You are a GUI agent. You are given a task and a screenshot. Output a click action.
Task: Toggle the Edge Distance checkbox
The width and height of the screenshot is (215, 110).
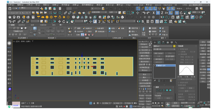[x=179, y=52]
